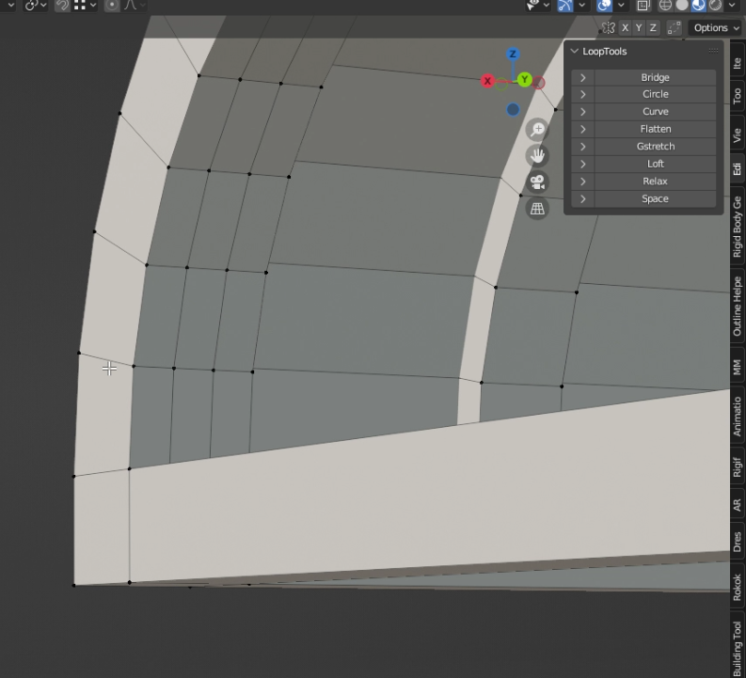
Task: Click the negative Z axis gizmo ball
Action: point(513,110)
